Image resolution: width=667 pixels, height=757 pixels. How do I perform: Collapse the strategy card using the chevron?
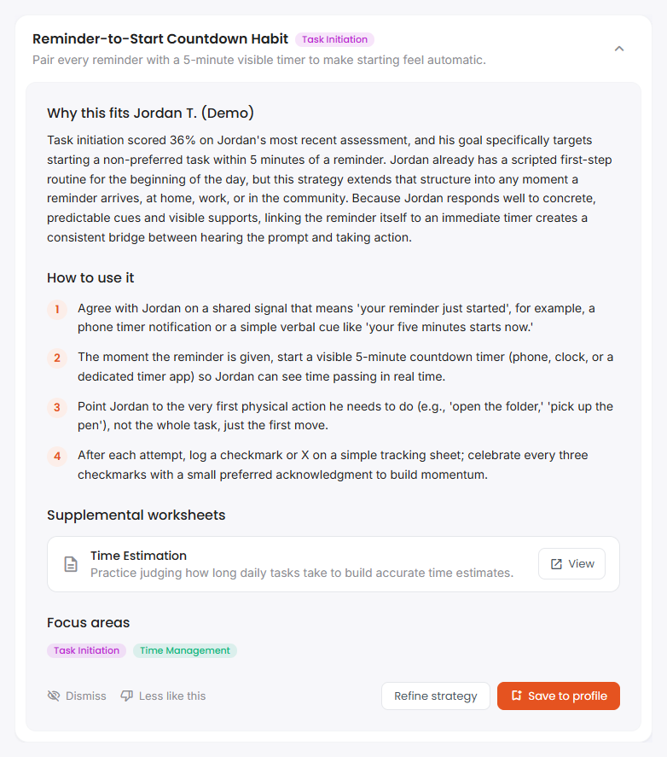coord(618,49)
